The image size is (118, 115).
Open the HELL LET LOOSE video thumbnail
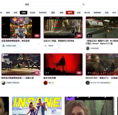click(102, 64)
